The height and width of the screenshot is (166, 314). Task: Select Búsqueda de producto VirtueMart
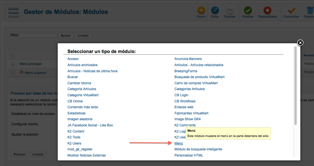pyautogui.click(x=200, y=77)
